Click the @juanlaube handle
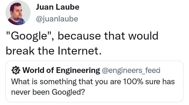 57,19
